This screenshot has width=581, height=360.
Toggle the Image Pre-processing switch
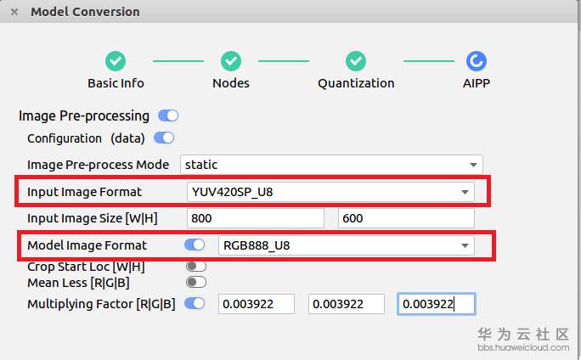click(x=167, y=115)
